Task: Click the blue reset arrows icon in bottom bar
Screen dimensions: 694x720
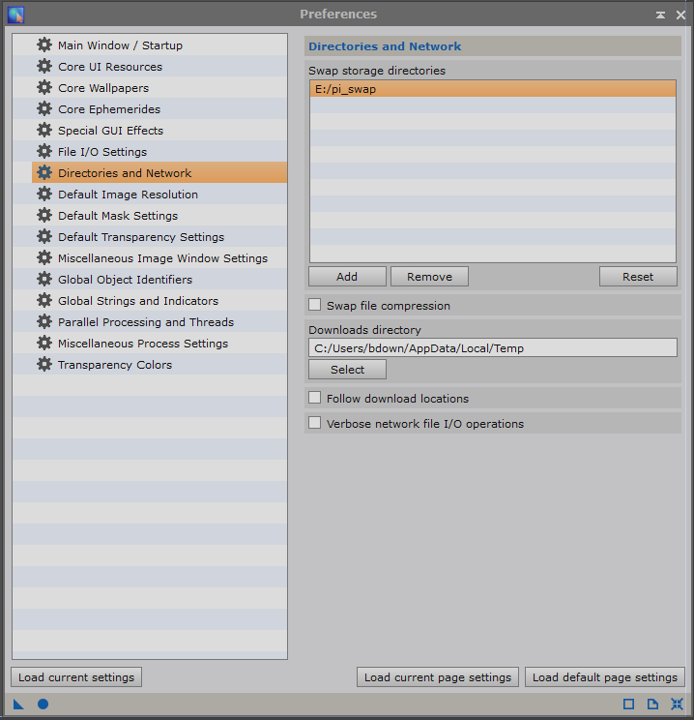Action: point(677,704)
